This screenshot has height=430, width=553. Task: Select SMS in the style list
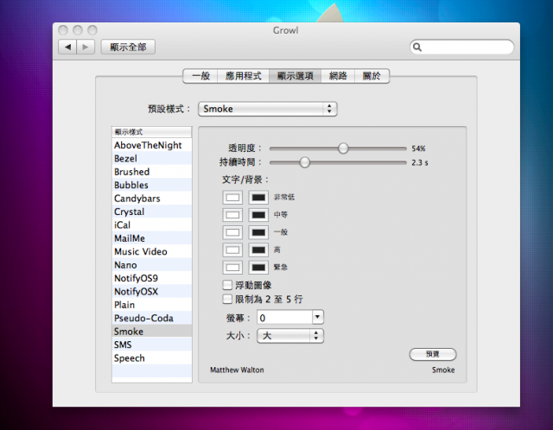click(152, 345)
